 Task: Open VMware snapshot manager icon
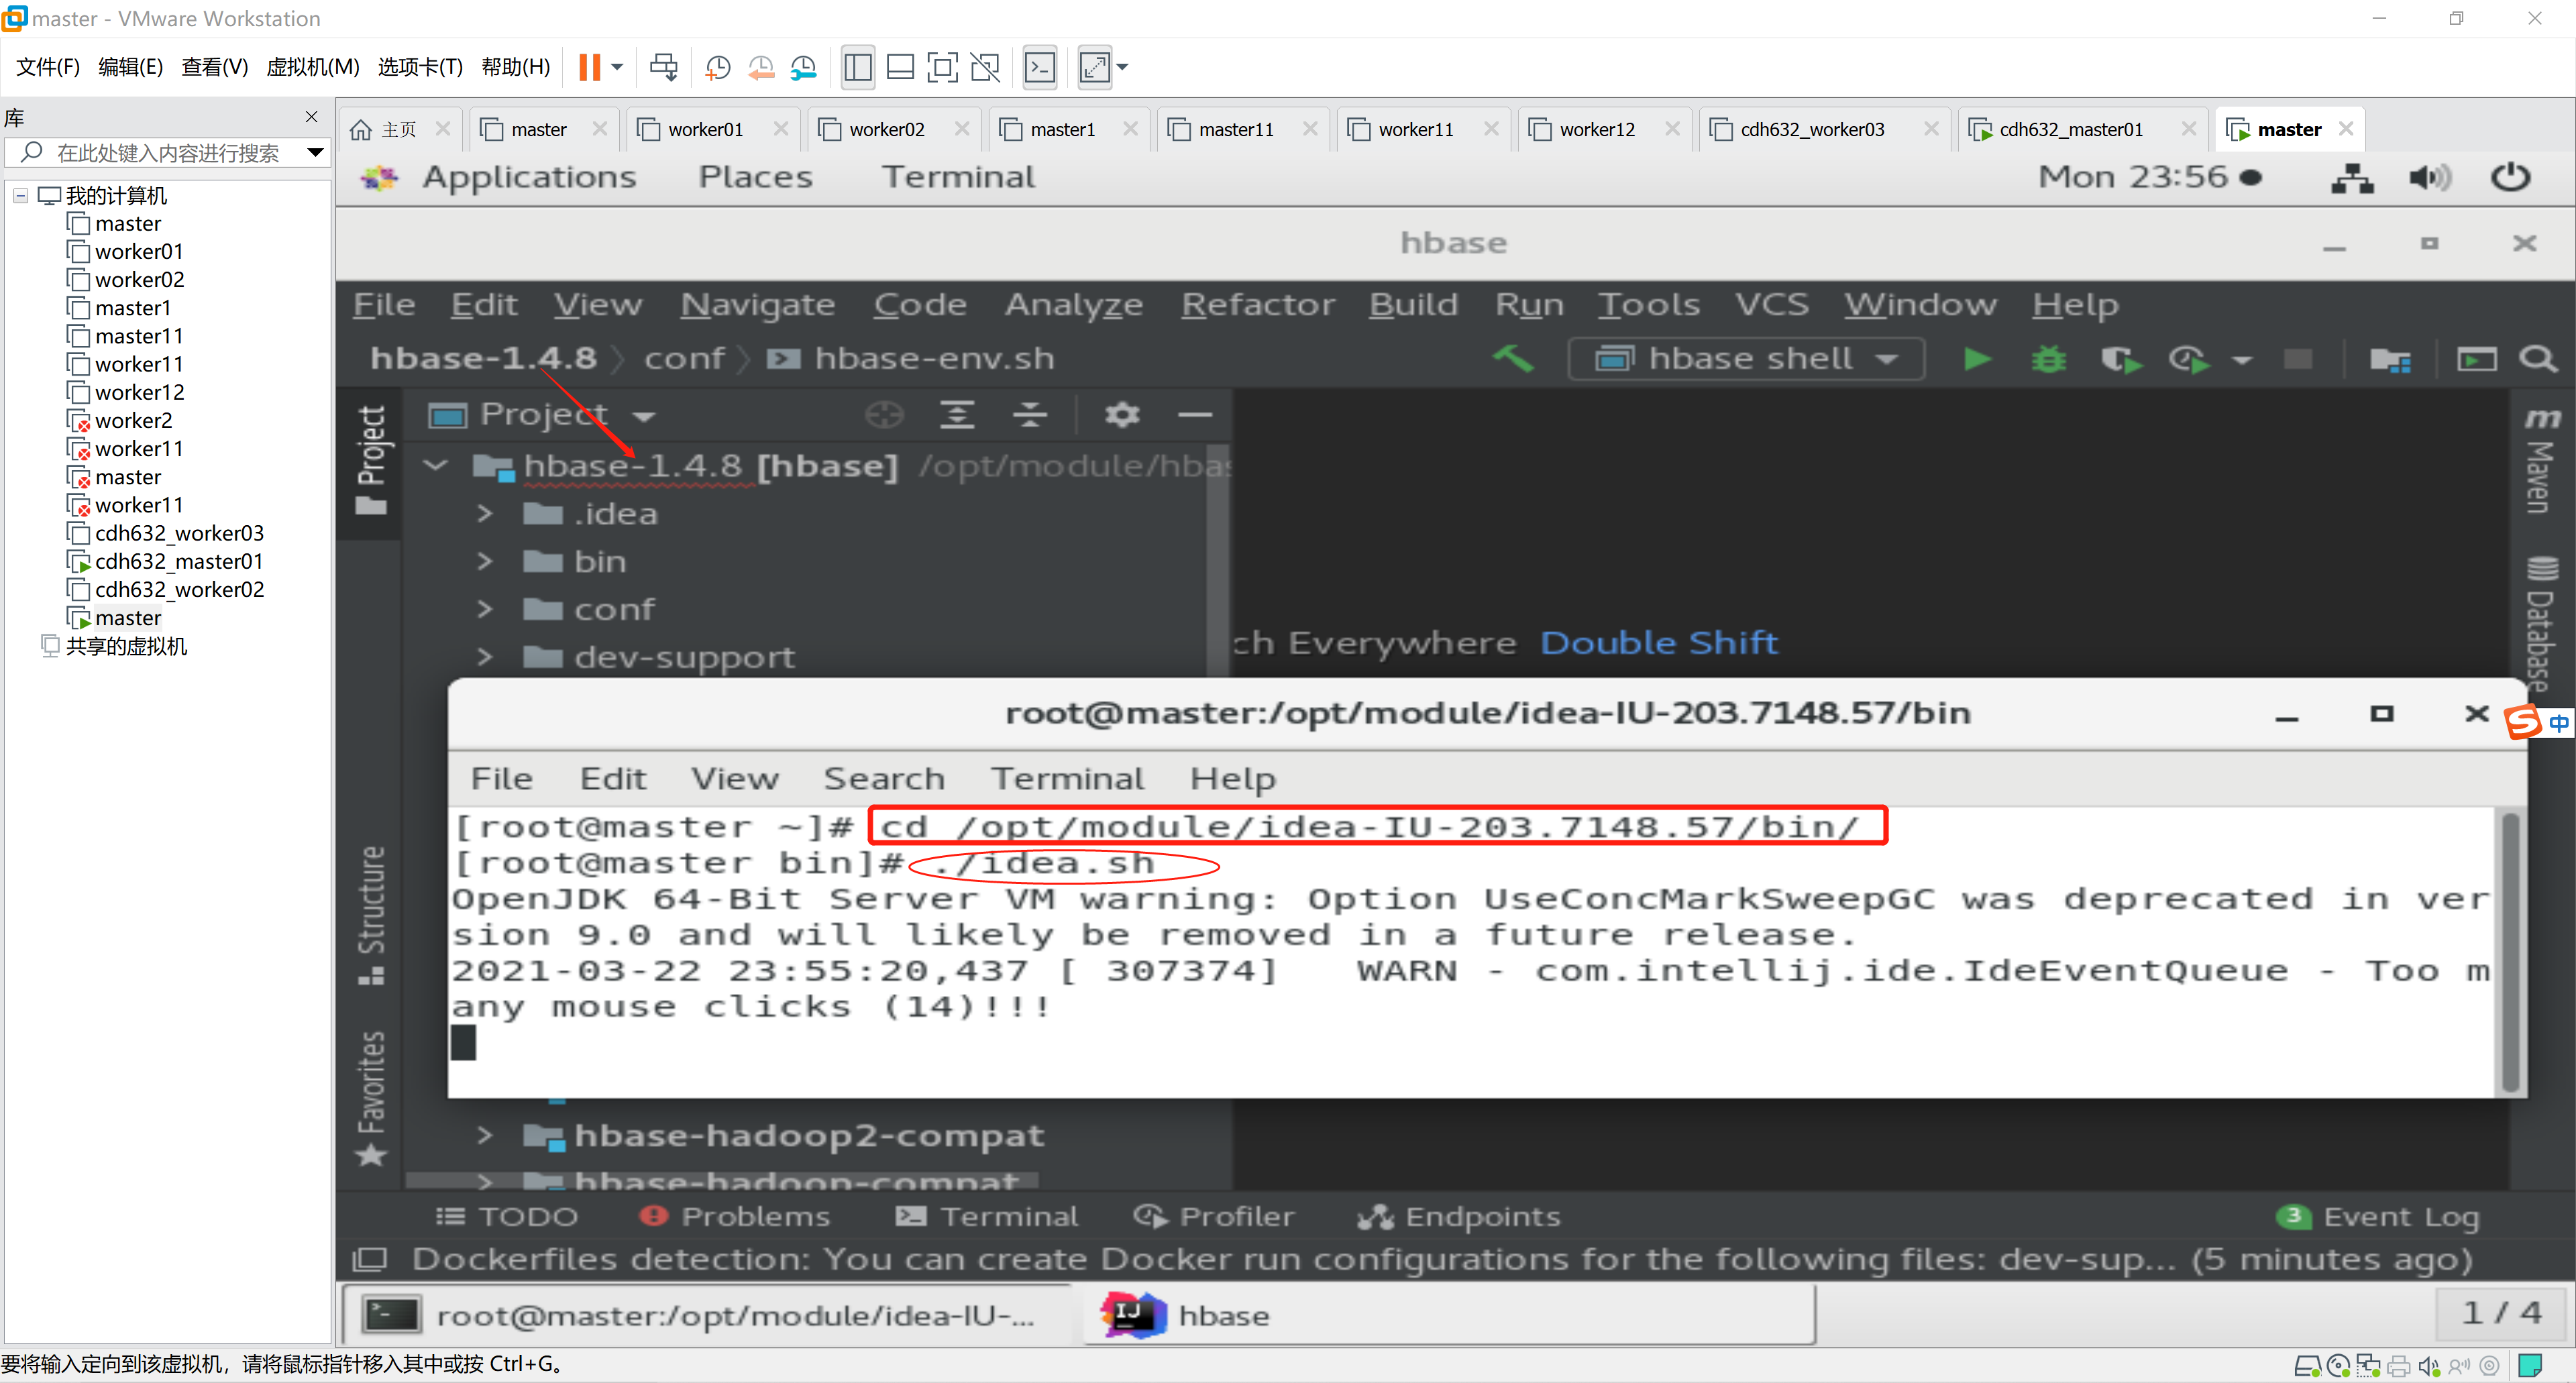pos(803,67)
